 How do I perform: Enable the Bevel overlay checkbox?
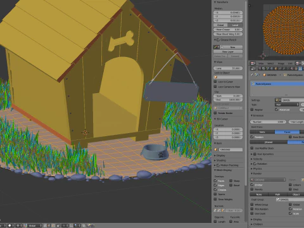pyautogui.click(x=231, y=185)
